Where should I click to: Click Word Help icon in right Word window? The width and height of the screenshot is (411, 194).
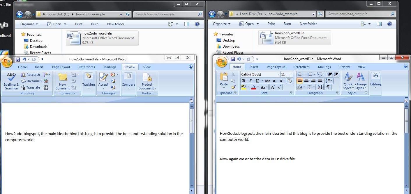point(406,67)
